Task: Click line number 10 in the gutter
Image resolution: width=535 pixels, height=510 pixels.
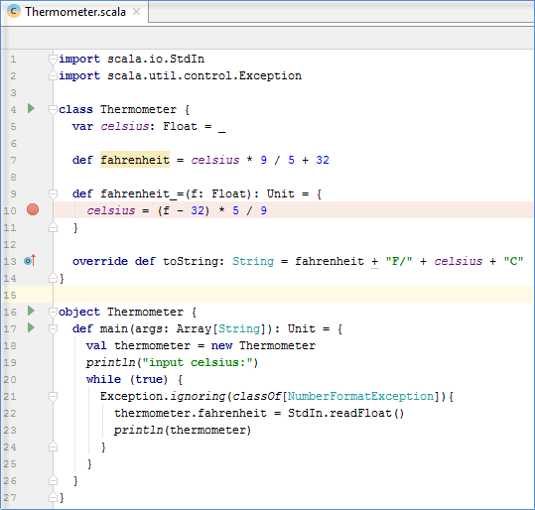Action: (10, 210)
